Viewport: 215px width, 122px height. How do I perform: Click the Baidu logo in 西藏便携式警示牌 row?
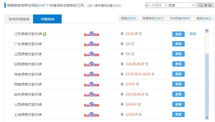(x=92, y=84)
